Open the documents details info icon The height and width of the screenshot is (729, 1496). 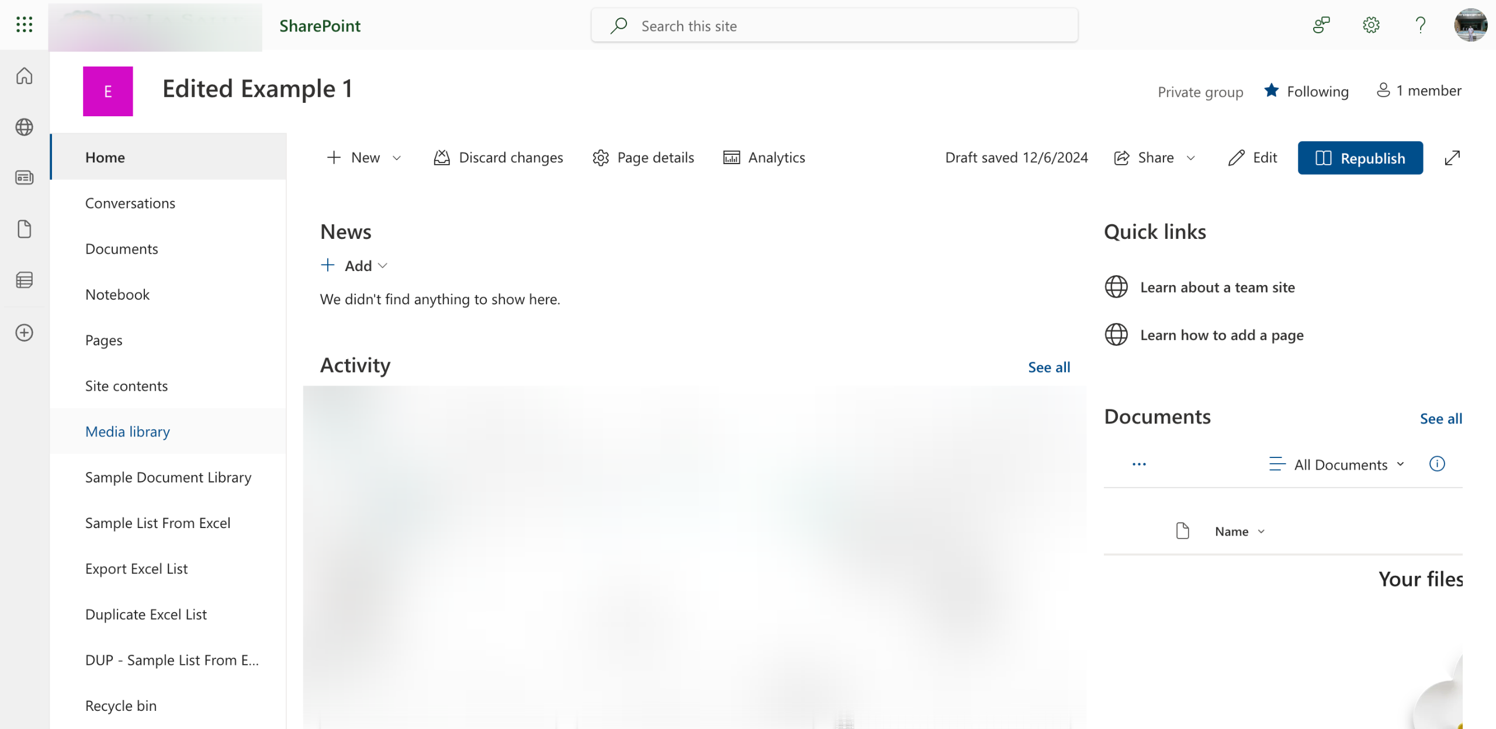point(1437,464)
